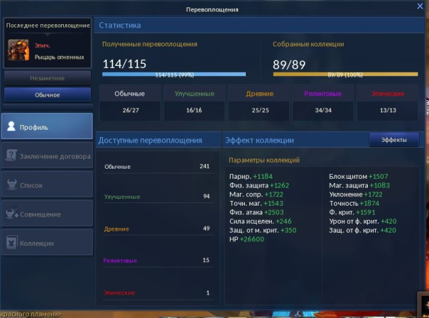429x318 pixels.
Task: Click the Реликтовые 15 available row
Action: click(x=157, y=260)
